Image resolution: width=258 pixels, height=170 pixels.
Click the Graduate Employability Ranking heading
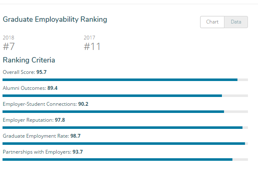pos(55,19)
